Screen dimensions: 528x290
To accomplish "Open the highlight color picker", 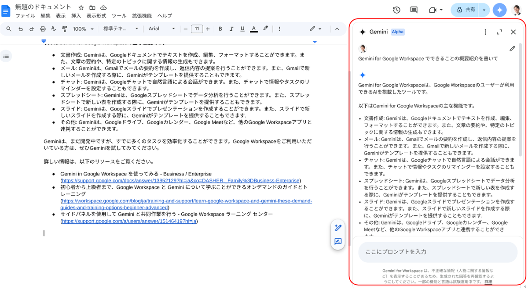I will click(265, 29).
